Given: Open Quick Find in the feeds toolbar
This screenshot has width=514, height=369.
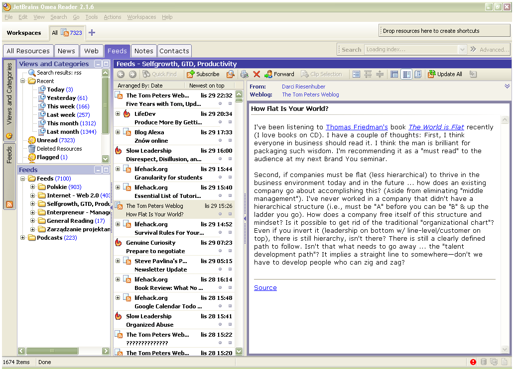Looking at the screenshot, I should [x=160, y=74].
